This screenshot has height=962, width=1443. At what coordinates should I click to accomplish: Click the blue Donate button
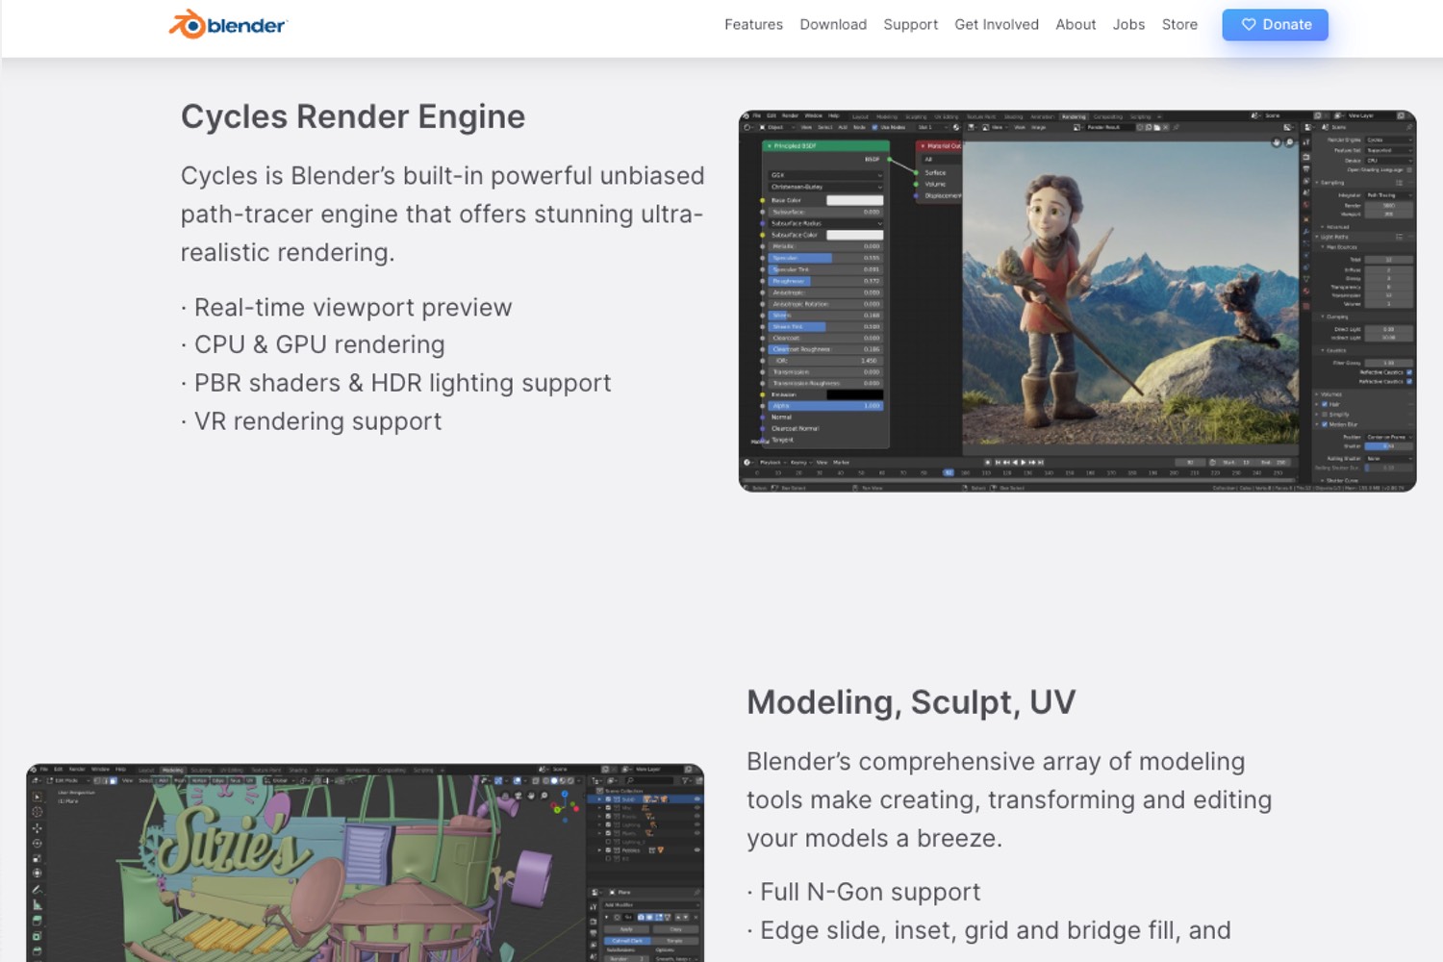(1275, 25)
